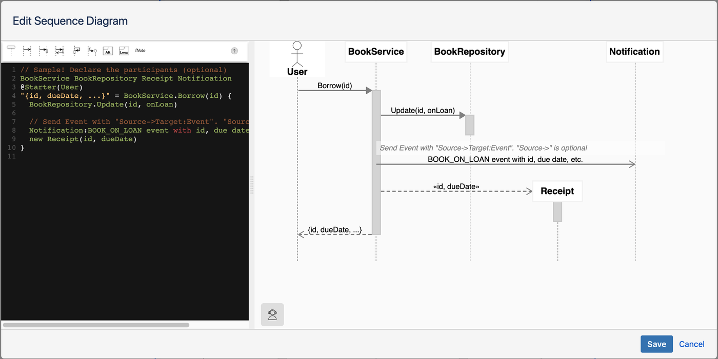Screen dimensions: 718x359
Task: Click the horizontal scrollbar under code editor
Action: click(96, 325)
